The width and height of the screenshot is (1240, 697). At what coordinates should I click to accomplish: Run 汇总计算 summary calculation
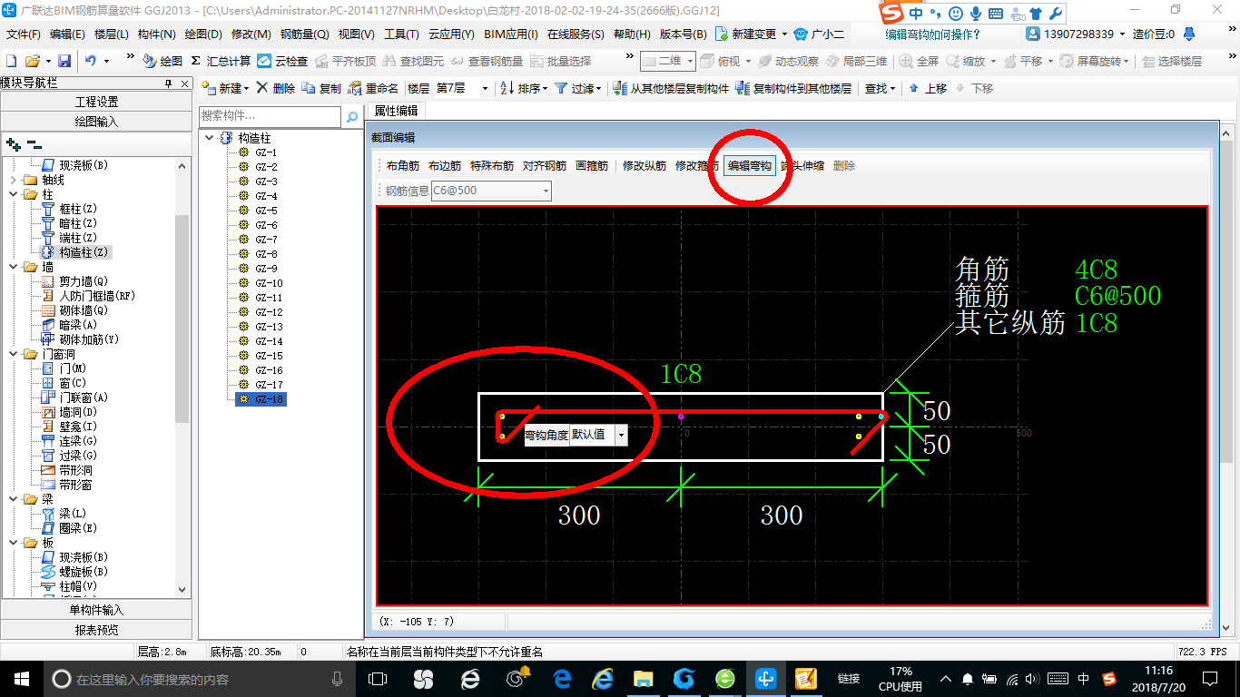pos(220,61)
